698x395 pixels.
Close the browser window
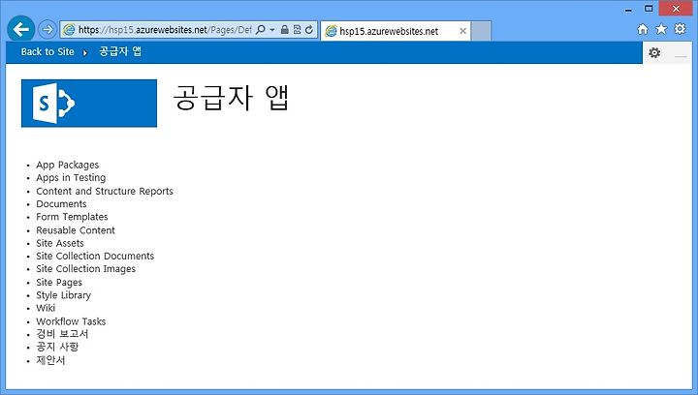[676, 9]
